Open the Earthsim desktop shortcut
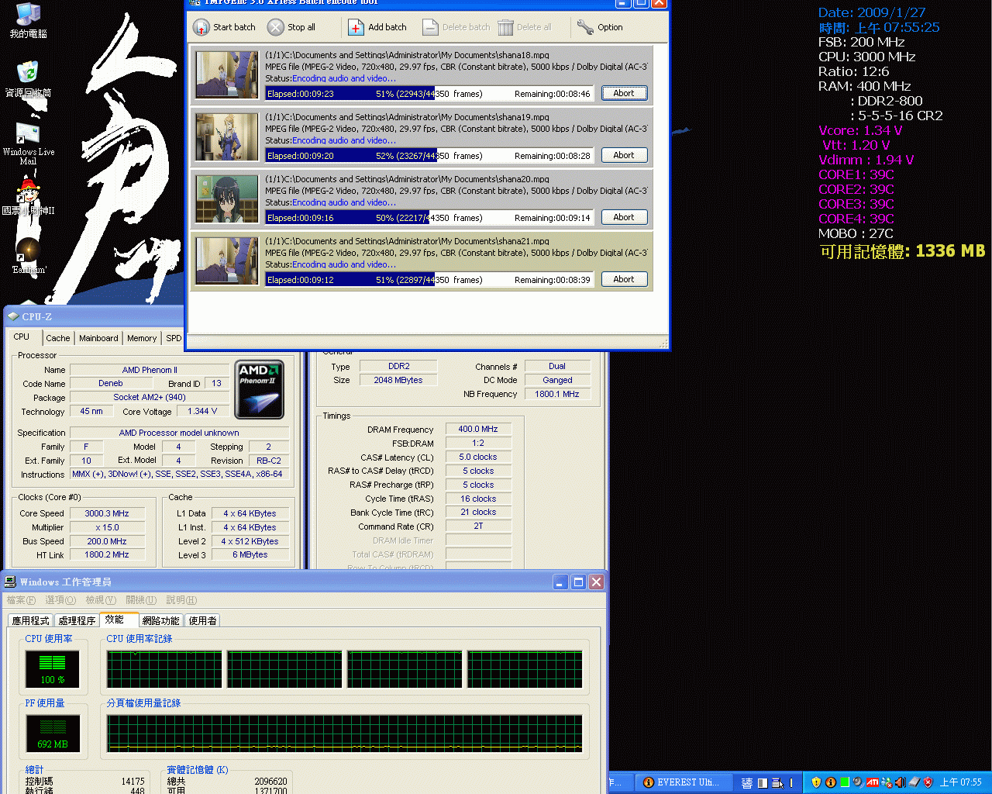This screenshot has height=794, width=992. coord(29,257)
